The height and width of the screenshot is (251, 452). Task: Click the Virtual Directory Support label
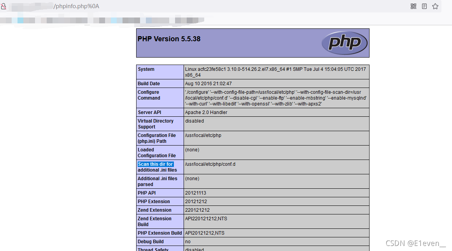156,124
